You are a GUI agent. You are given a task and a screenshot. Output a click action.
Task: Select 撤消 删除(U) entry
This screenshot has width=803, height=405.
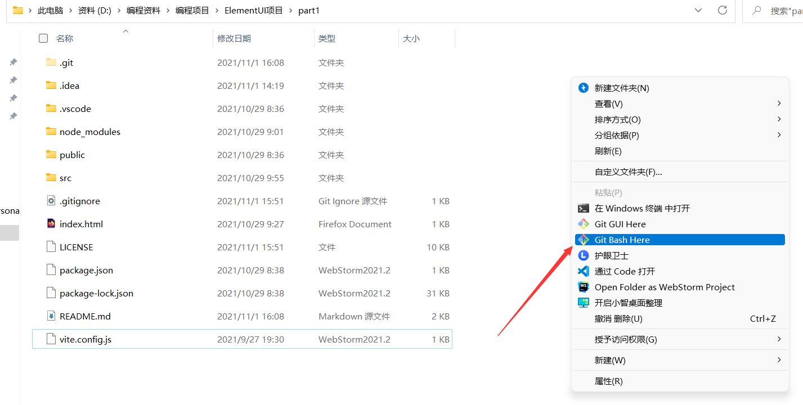(680, 318)
